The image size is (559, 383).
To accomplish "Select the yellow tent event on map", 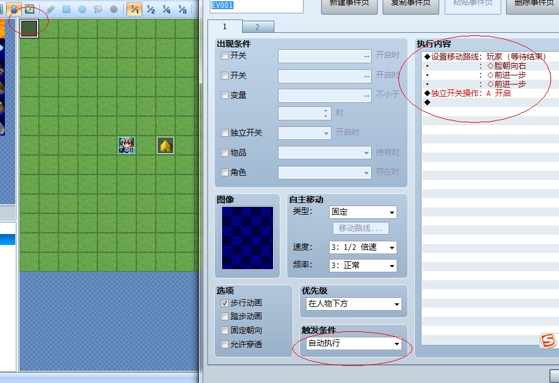I will (165, 145).
